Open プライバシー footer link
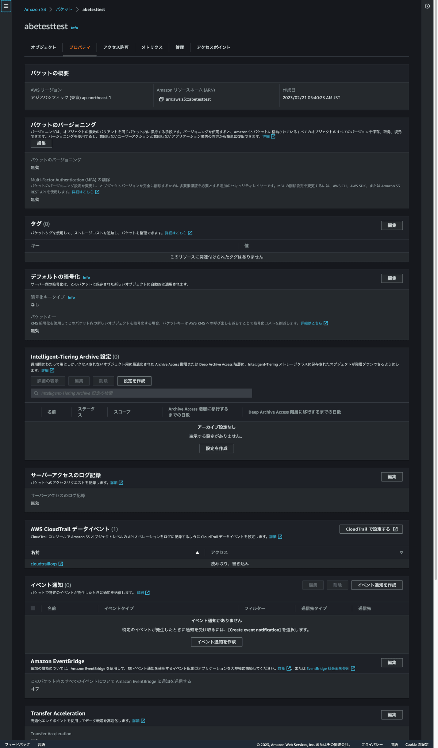This screenshot has height=748, width=438. (372, 744)
